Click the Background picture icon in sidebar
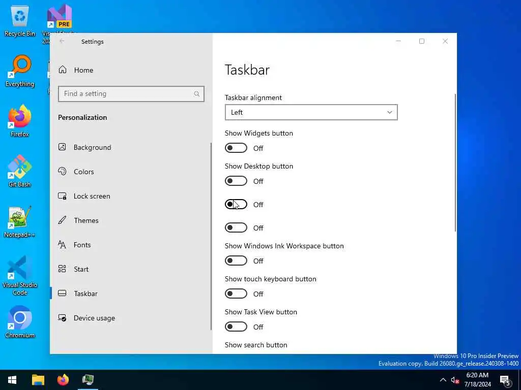 click(x=62, y=147)
